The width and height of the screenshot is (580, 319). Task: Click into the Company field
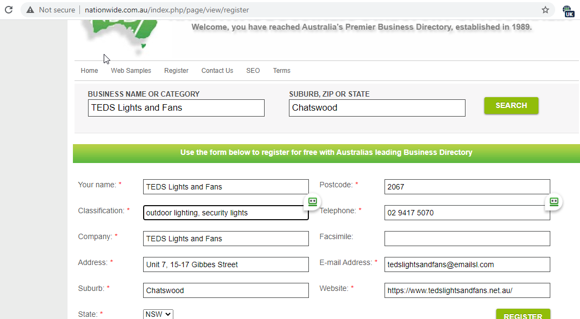(226, 239)
